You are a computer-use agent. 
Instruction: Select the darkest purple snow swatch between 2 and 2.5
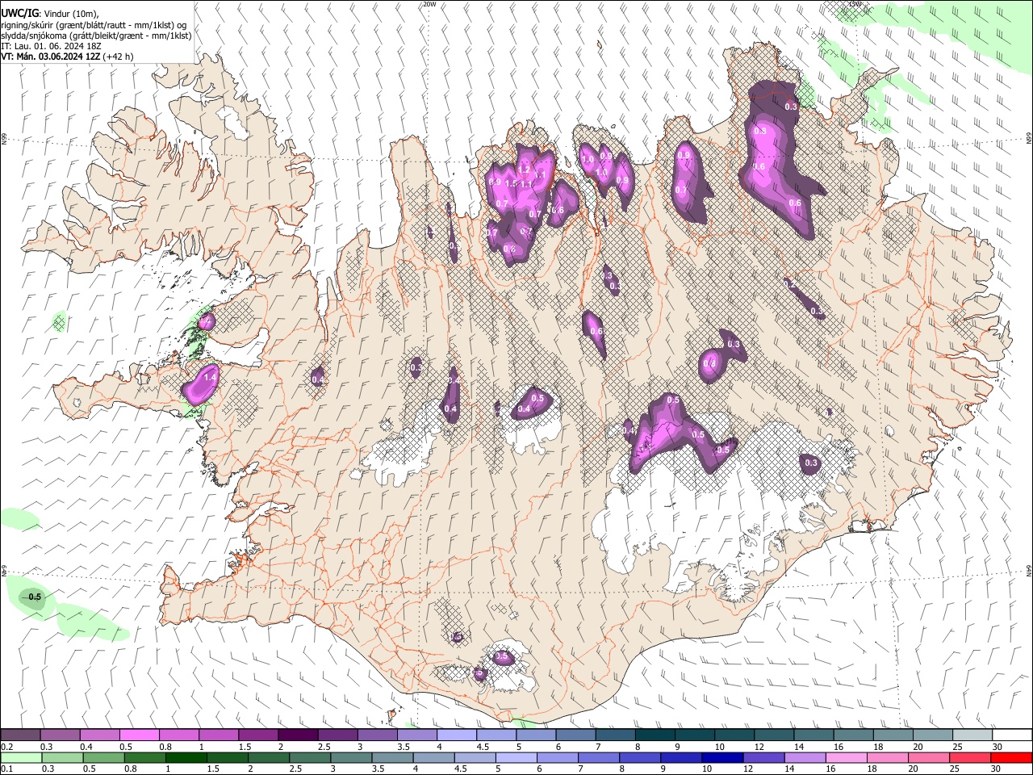click(298, 735)
